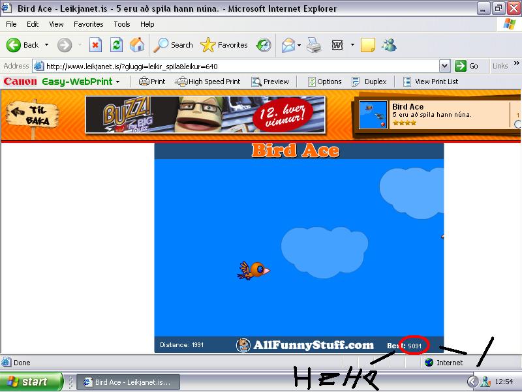Expand Canon Easy-WebPrint dropdown arrow
Image resolution: width=522 pixels, height=392 pixels.
[118, 82]
